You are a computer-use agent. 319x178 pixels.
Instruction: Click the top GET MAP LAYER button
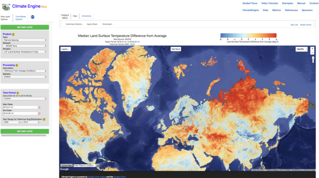(25, 27)
